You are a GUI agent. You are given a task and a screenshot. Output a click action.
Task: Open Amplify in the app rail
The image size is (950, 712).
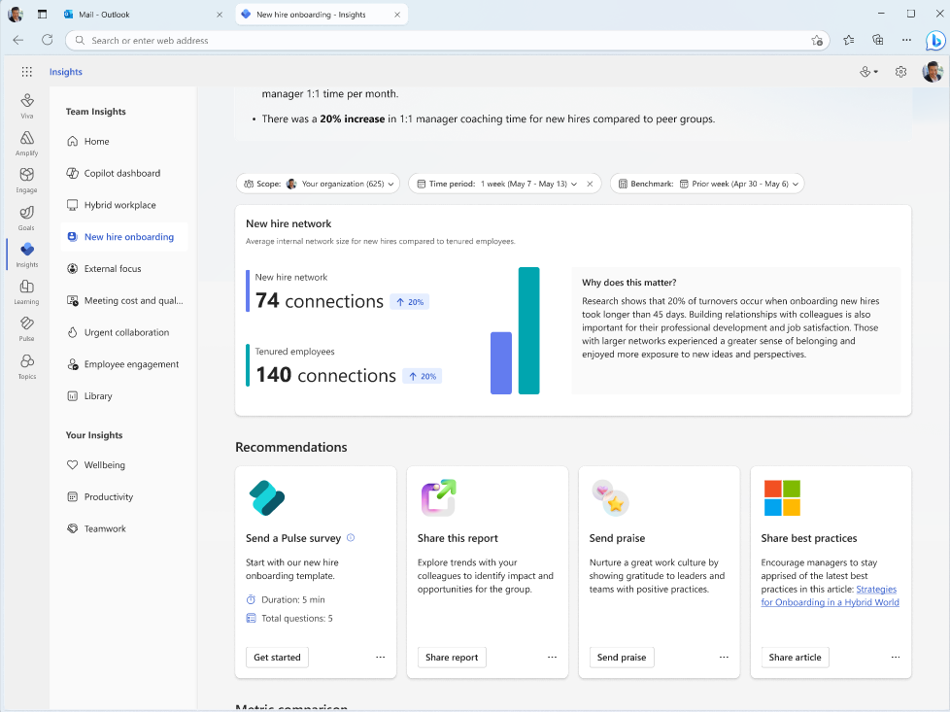click(x=26, y=144)
